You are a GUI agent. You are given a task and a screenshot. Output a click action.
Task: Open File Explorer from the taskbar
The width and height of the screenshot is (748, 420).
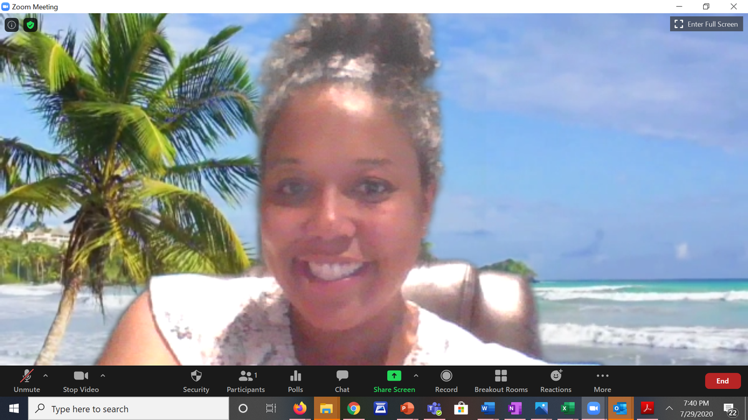tap(327, 409)
